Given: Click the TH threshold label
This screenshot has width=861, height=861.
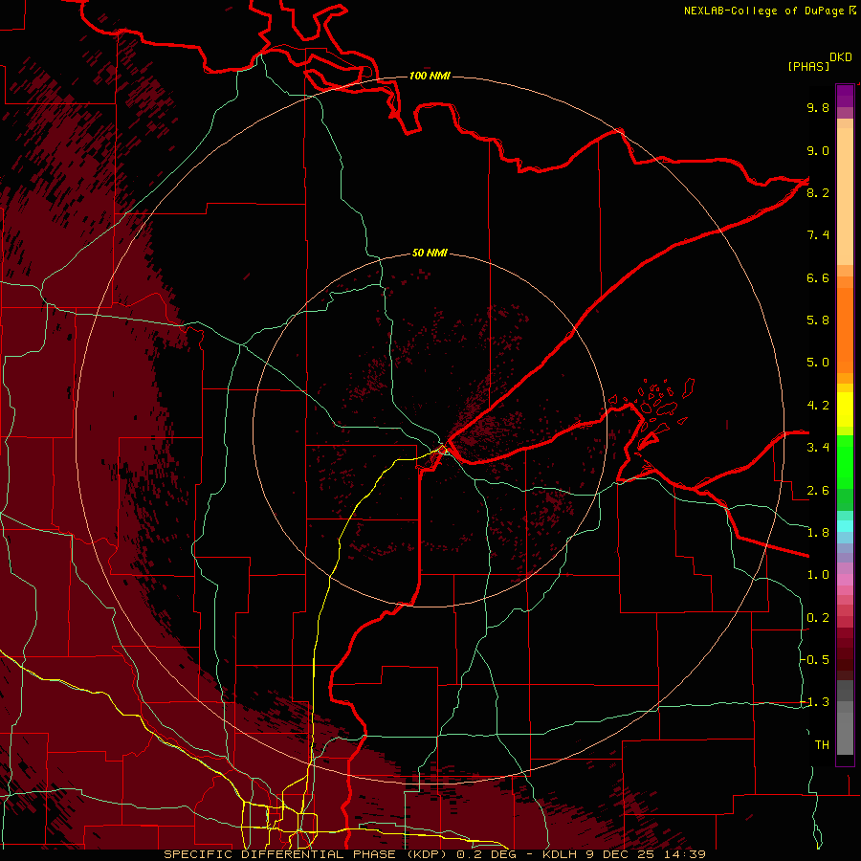Looking at the screenshot, I should tap(822, 745).
